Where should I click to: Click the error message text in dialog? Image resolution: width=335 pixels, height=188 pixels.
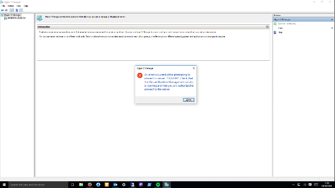[169, 82]
